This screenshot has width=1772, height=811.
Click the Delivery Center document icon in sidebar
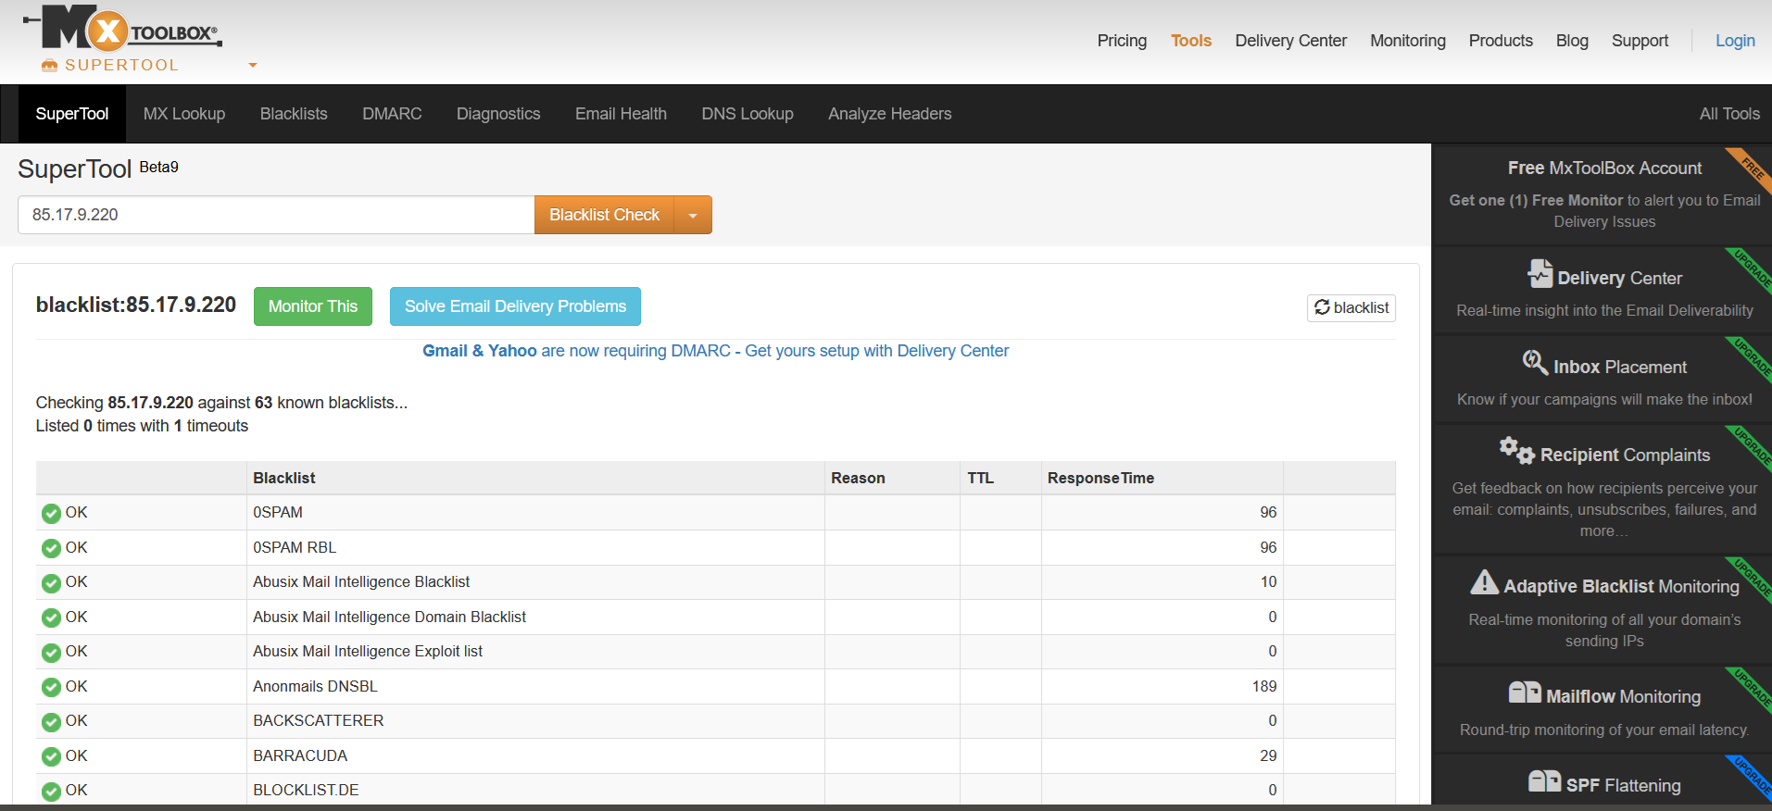[1540, 274]
